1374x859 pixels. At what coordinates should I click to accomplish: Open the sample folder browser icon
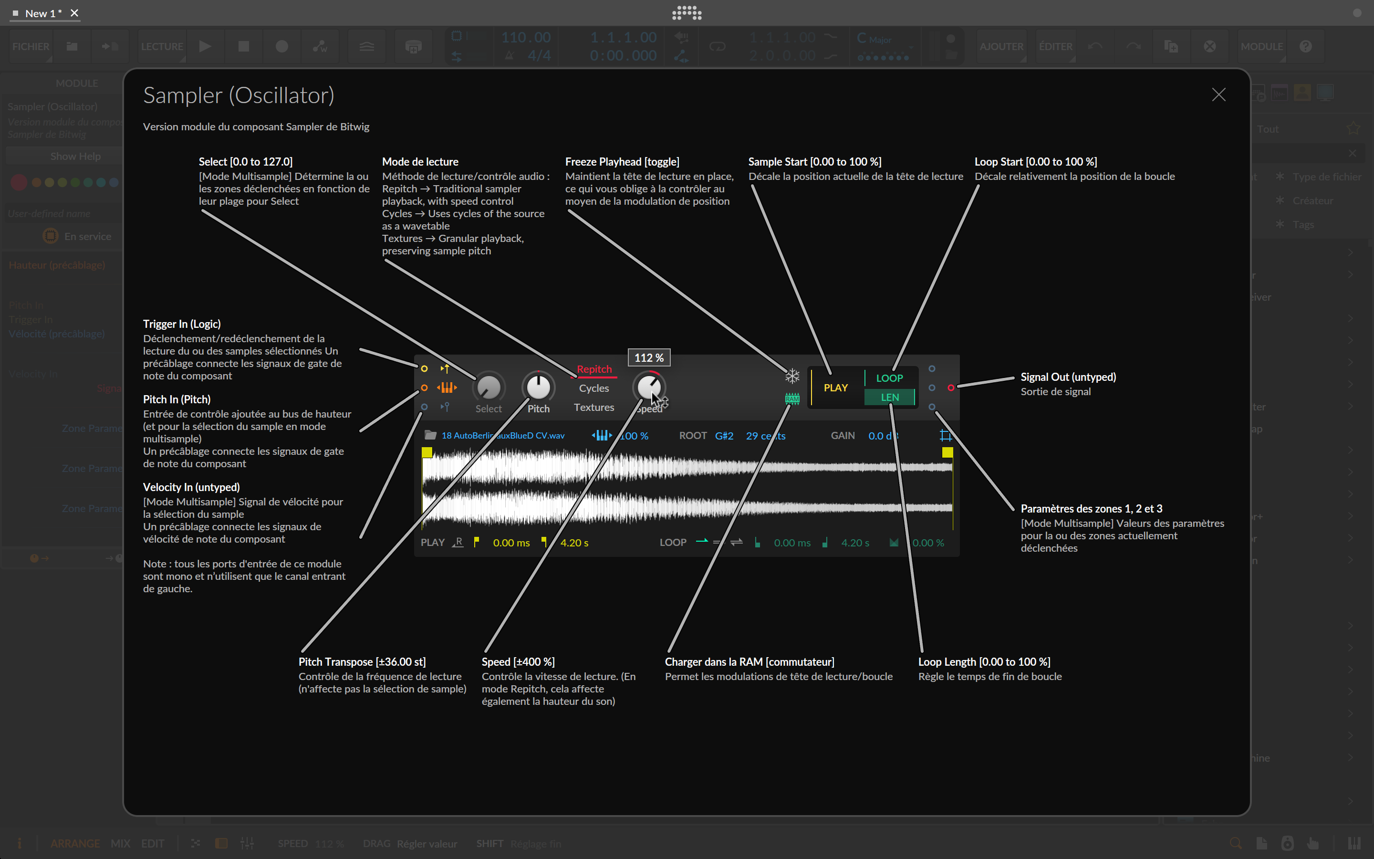(x=430, y=435)
